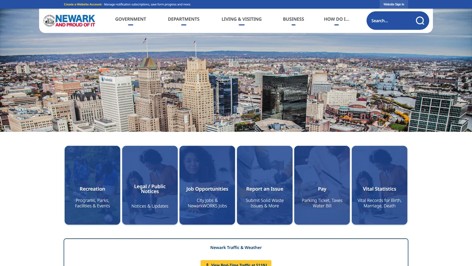
Task: Open the Business menu
Action: tap(294, 19)
